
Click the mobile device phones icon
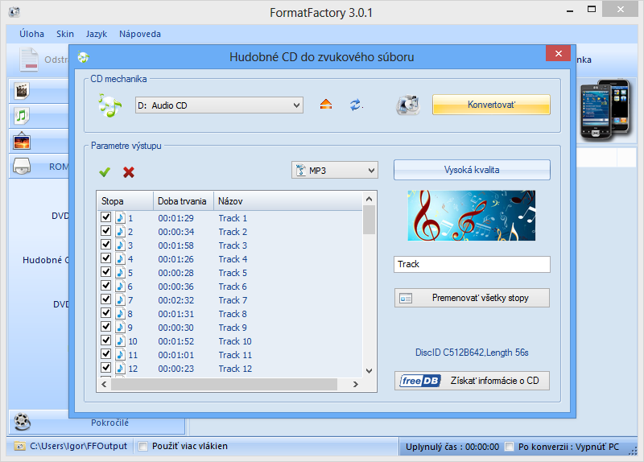pos(605,109)
